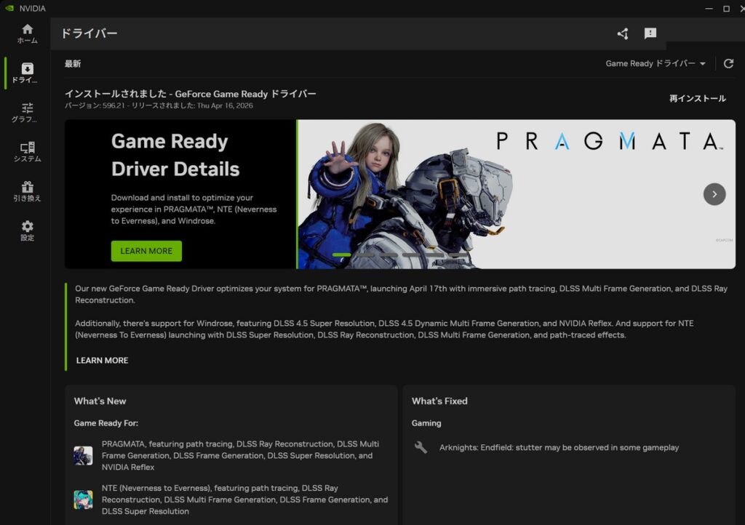
Task: Click the PRAGMATA game thumbnail icon
Action: (x=83, y=456)
